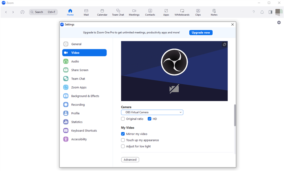284x171 pixels.
Task: Select Share Screen settings
Action: click(84, 70)
